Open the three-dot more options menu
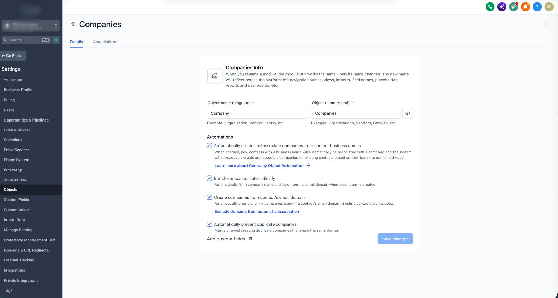Screen dimensions: 558x298 point(546,24)
